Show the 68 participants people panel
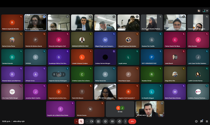This screenshot has height=125, width=210. 205,11
